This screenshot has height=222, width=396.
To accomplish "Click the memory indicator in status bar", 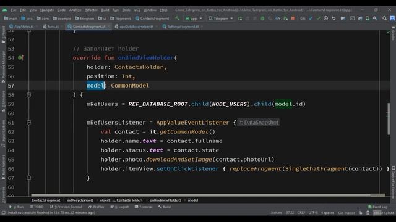I will click(x=384, y=213).
